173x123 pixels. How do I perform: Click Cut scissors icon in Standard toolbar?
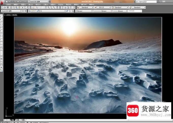point(23,8)
